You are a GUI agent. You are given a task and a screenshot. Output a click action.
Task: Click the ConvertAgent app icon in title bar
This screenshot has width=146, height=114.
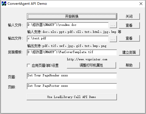click(x=4, y=4)
